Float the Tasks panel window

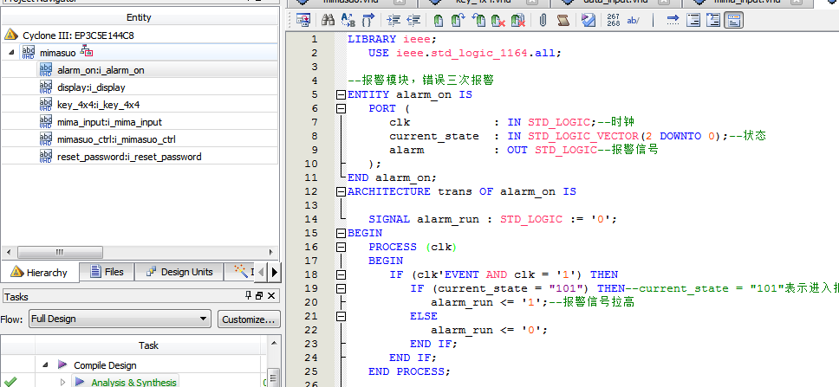[x=259, y=295]
